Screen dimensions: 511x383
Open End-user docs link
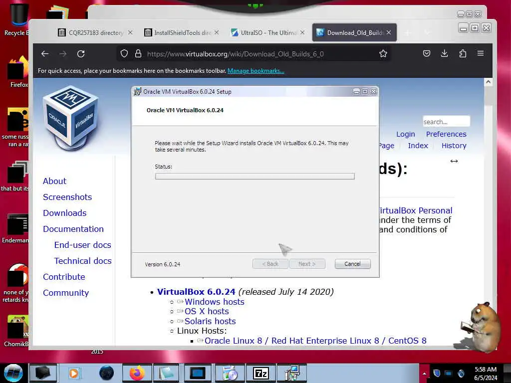83,245
